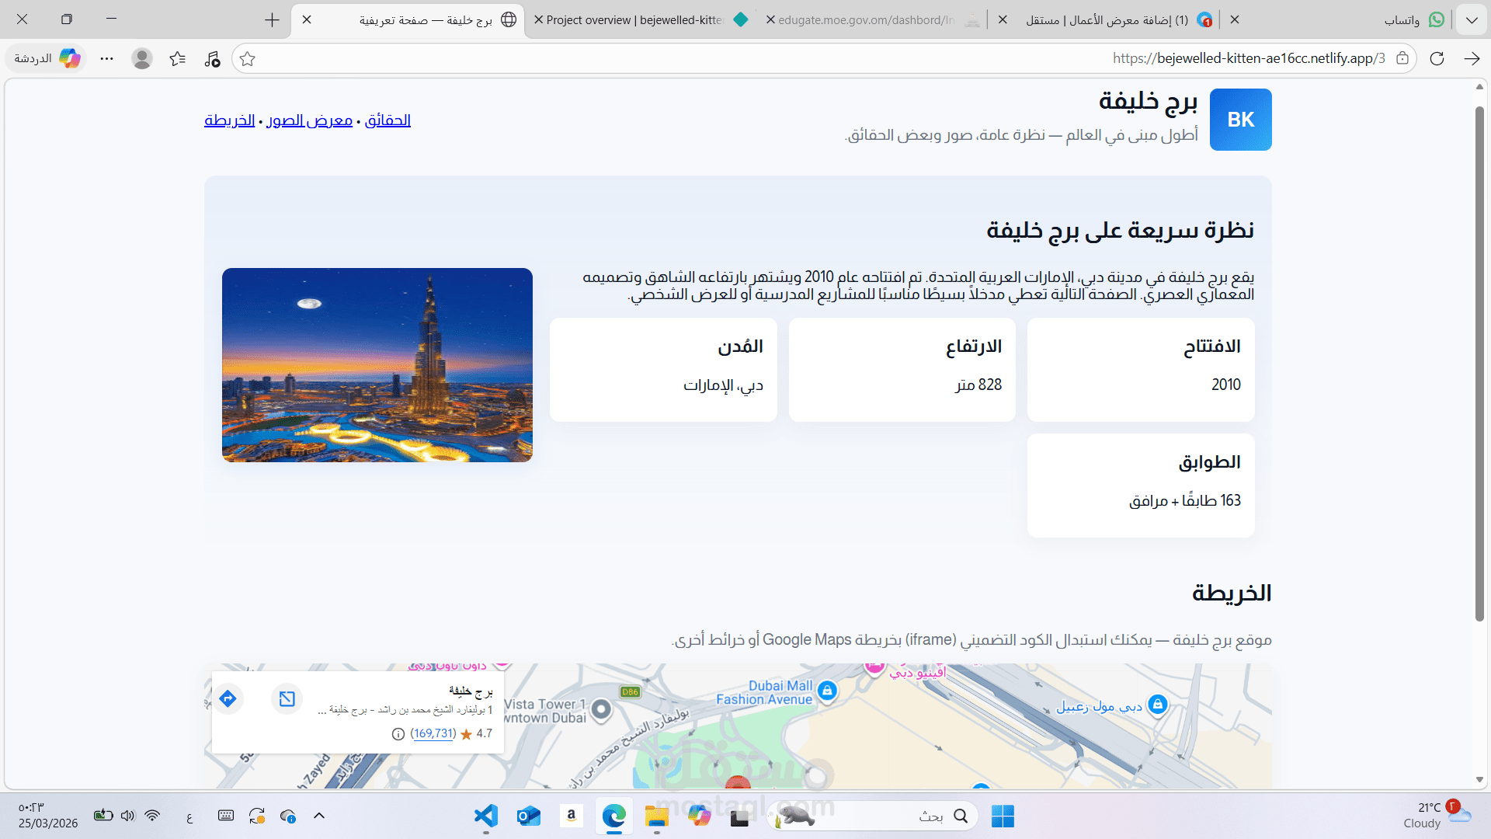Click the favorites star in address bar
The height and width of the screenshot is (839, 1491).
click(248, 59)
